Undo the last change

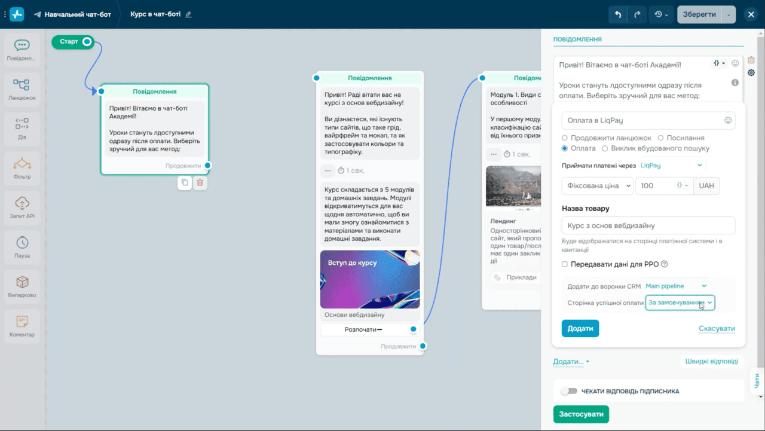point(618,14)
